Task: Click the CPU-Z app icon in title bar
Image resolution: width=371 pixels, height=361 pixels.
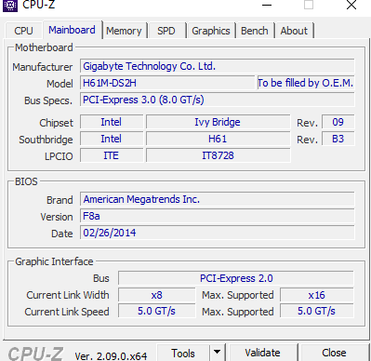Action: [10, 5]
